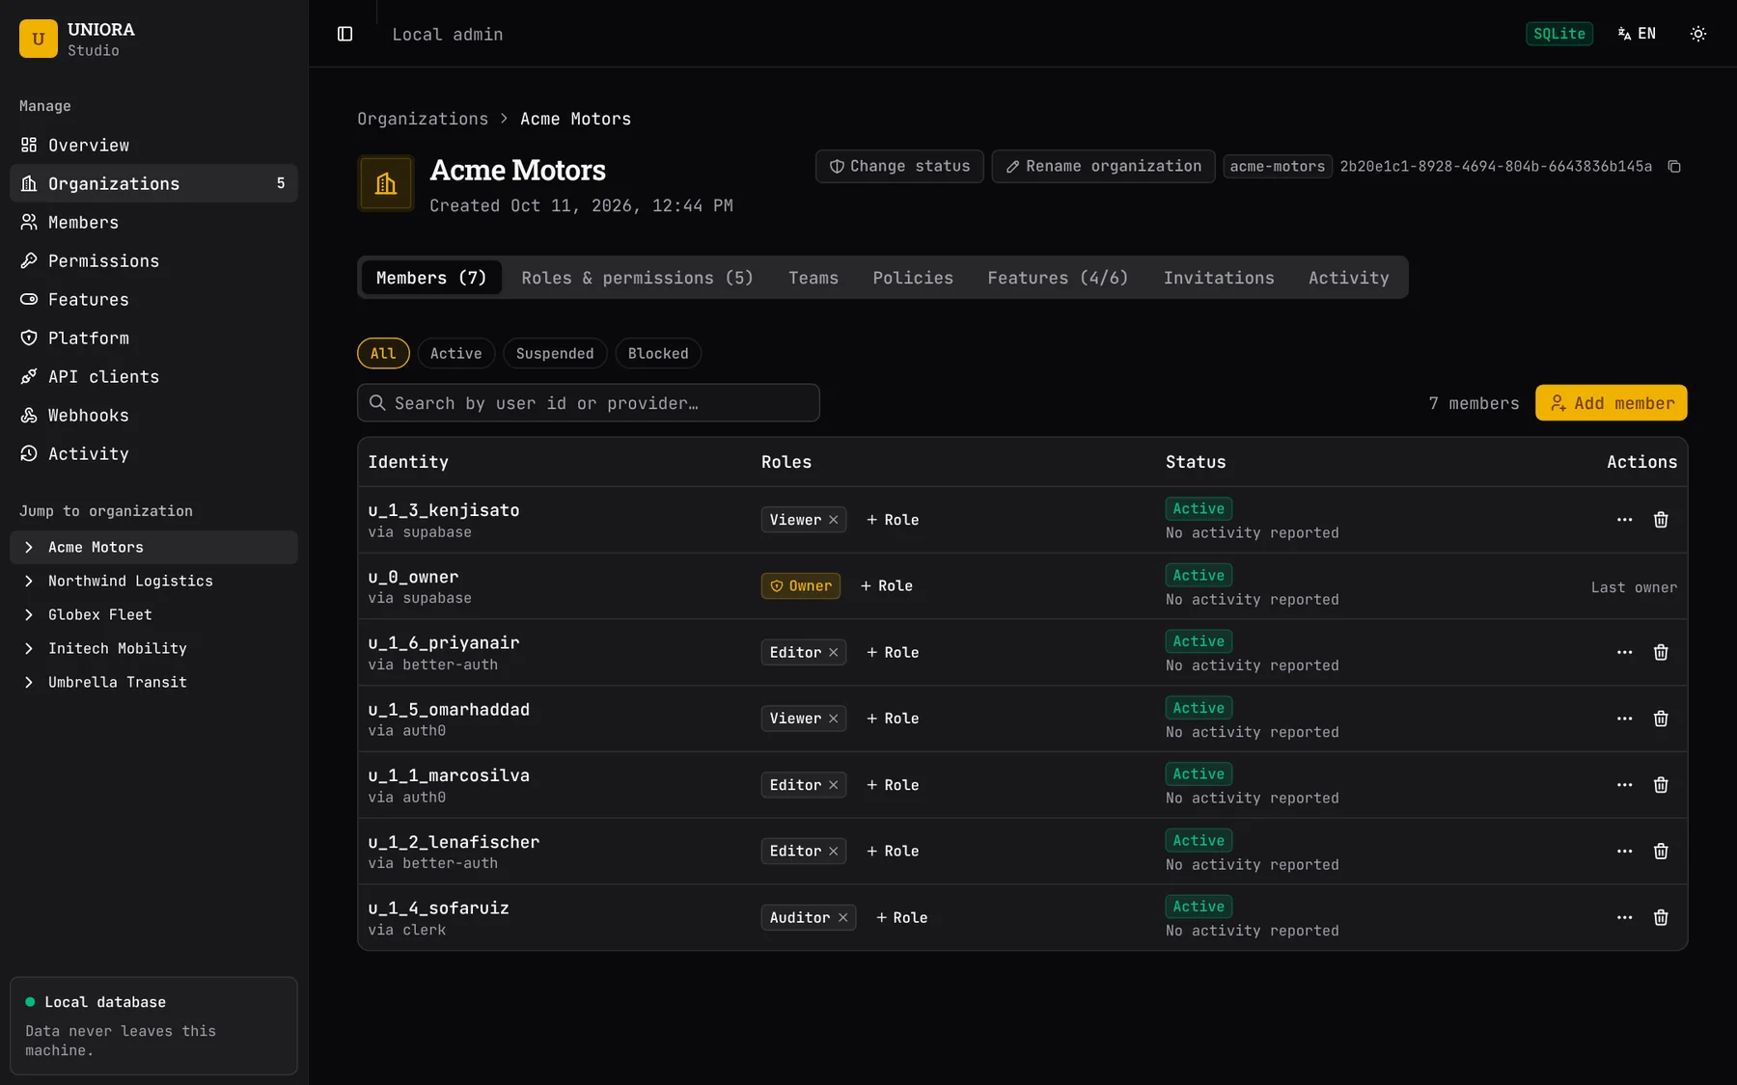Image resolution: width=1737 pixels, height=1085 pixels.
Task: Focus the member search field
Action: [x=589, y=403]
